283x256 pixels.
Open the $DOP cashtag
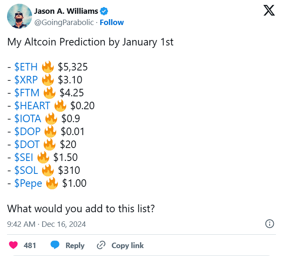point(27,132)
